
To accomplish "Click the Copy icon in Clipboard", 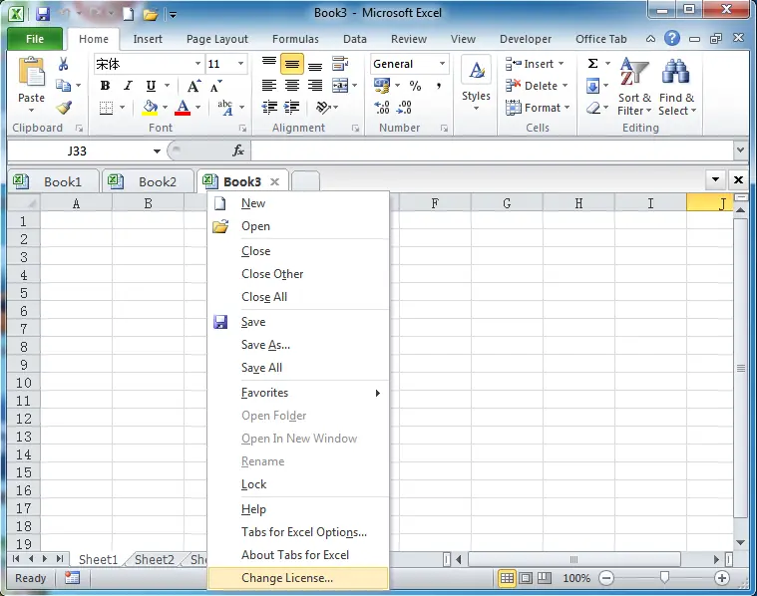I will pyautogui.click(x=63, y=86).
